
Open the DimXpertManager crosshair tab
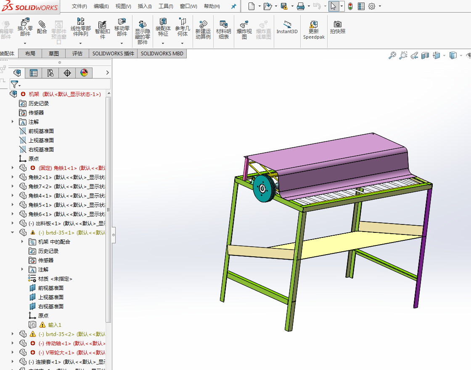tap(67, 73)
